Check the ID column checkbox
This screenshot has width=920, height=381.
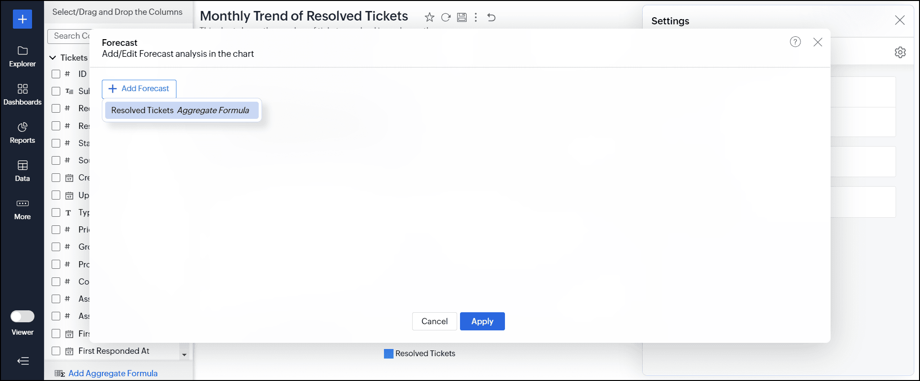point(56,74)
